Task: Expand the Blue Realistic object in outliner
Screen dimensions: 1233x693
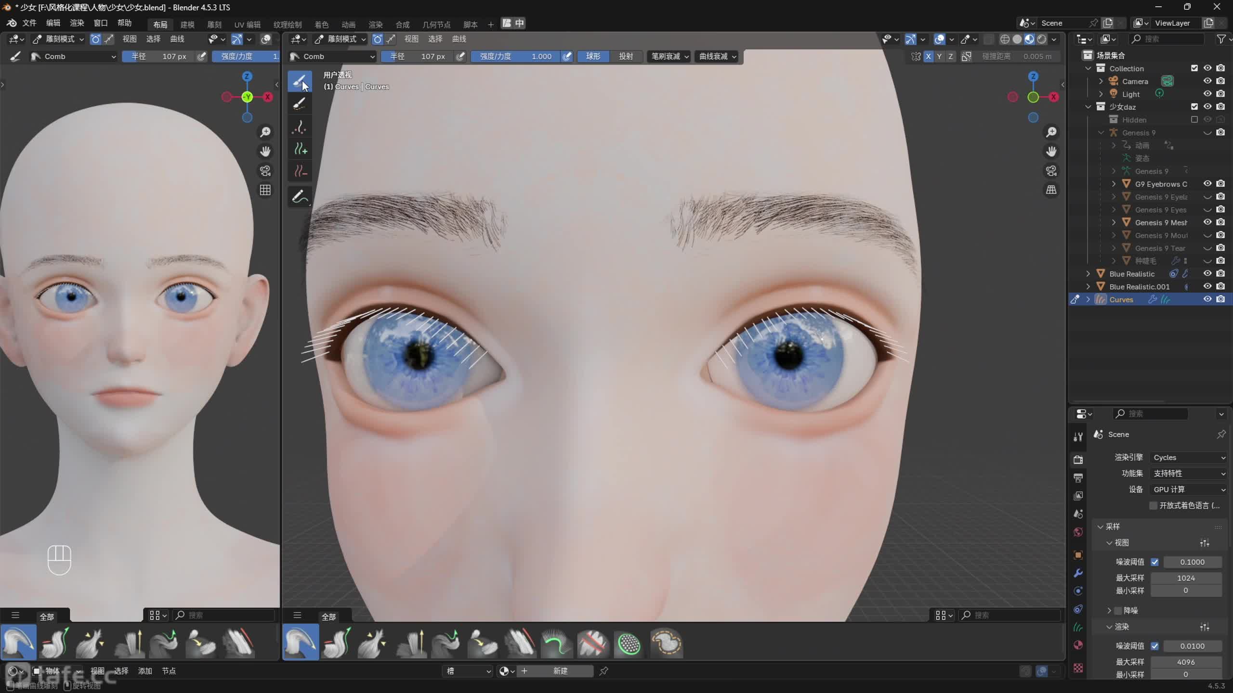Action: (x=1088, y=274)
